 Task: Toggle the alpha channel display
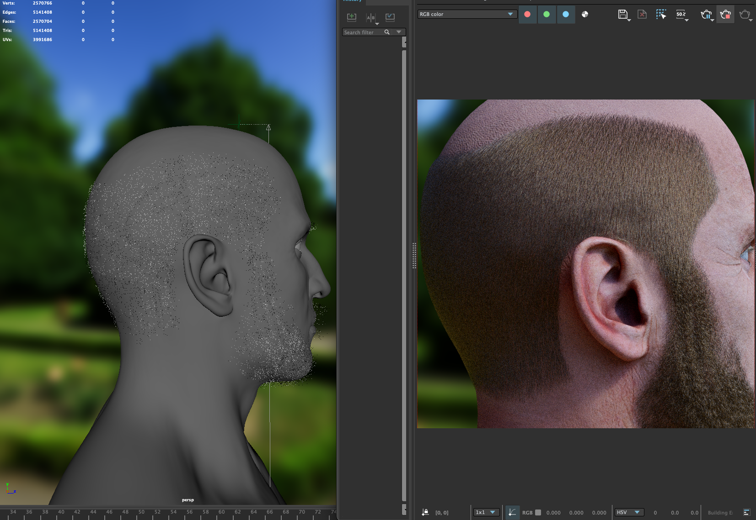click(x=585, y=14)
